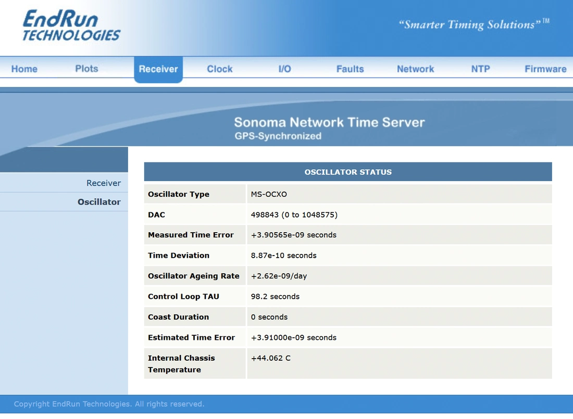The width and height of the screenshot is (573, 419).
Task: Switch to the Plots tab
Action: point(86,69)
